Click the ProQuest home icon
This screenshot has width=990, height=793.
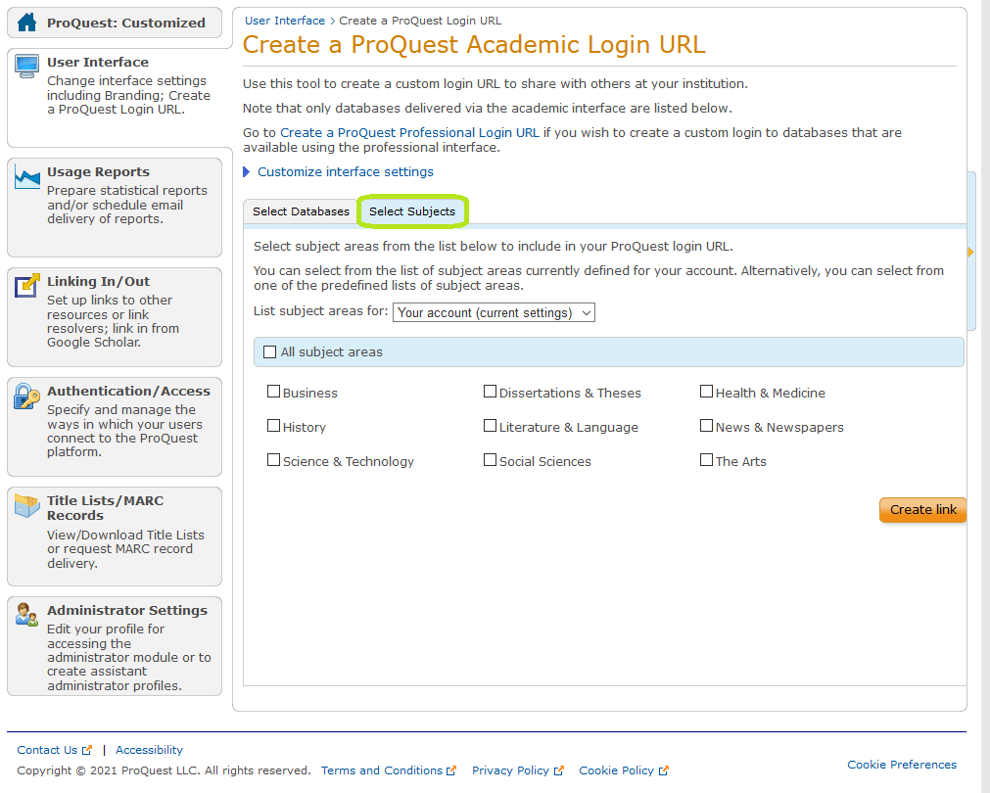tap(26, 23)
